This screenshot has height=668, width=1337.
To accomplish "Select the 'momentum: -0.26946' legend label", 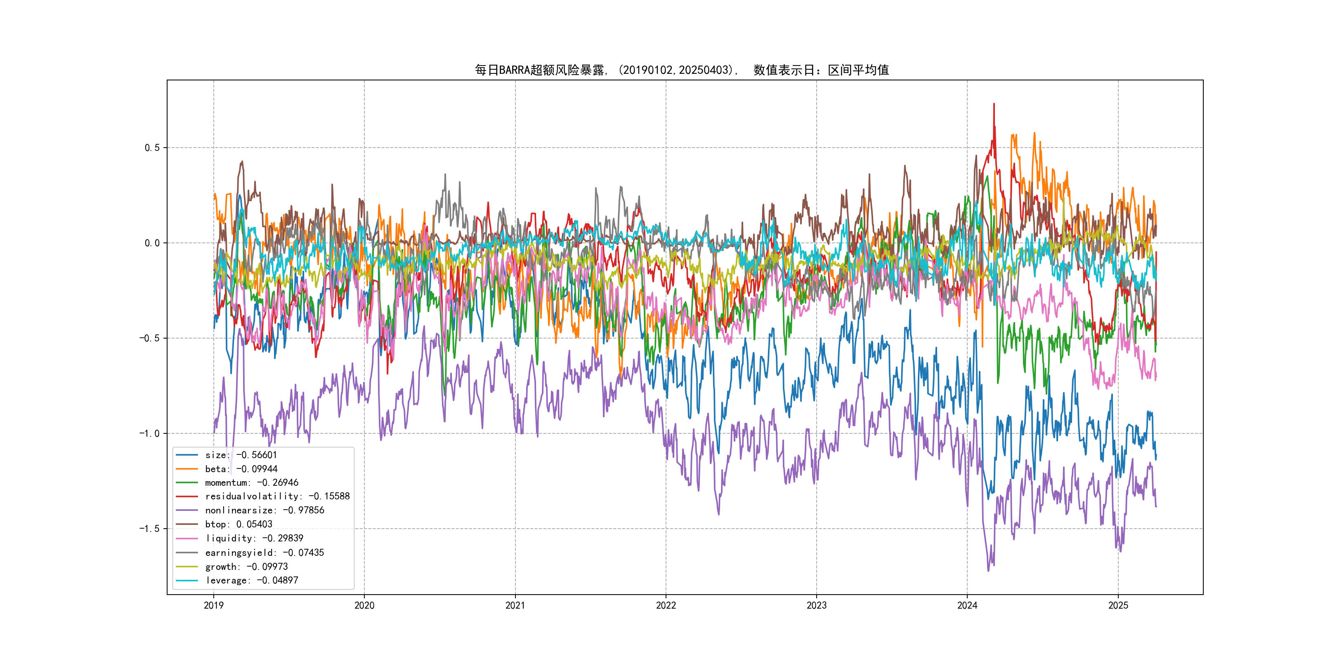I will pyautogui.click(x=251, y=483).
